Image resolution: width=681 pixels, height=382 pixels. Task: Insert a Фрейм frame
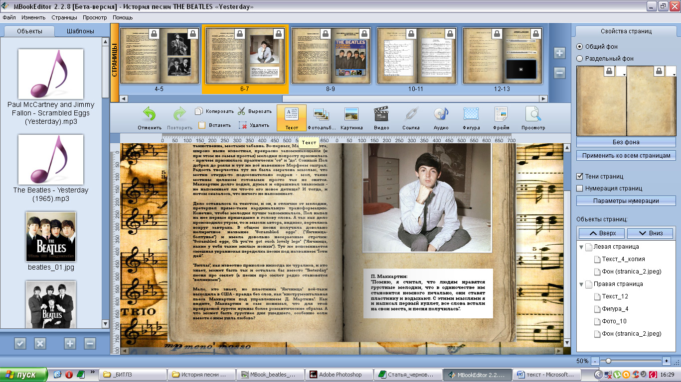pyautogui.click(x=501, y=118)
